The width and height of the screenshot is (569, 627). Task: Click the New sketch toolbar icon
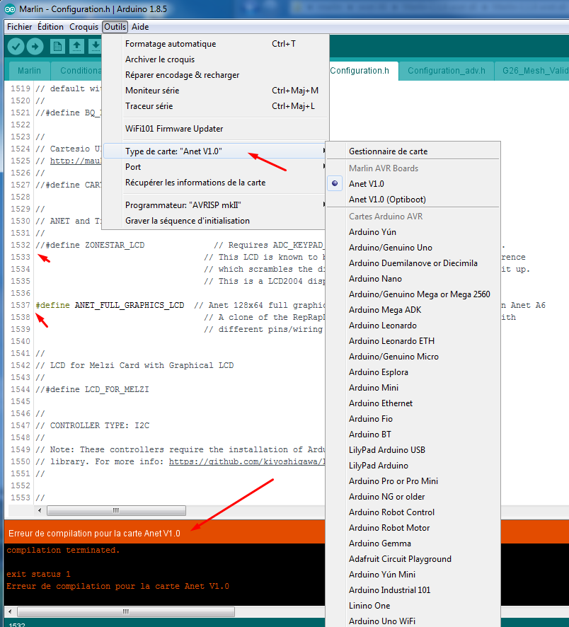click(x=57, y=47)
